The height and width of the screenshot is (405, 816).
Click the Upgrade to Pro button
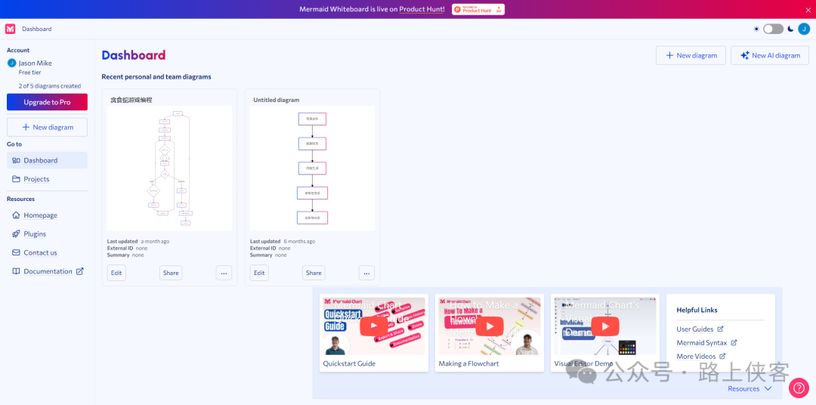pos(47,102)
